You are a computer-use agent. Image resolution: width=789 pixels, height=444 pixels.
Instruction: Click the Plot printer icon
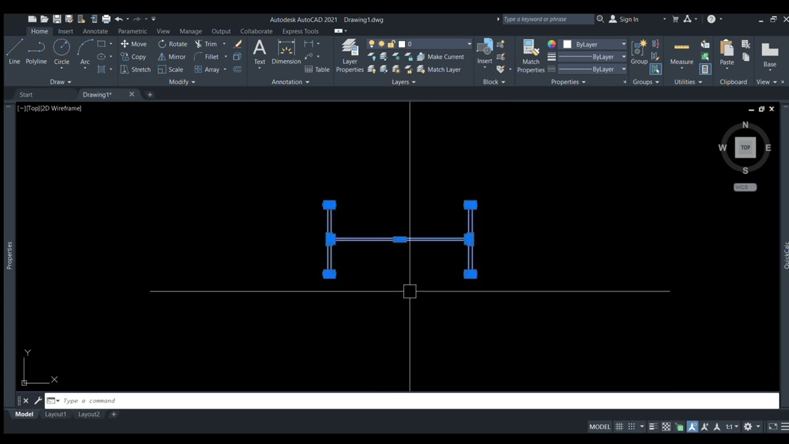106,19
